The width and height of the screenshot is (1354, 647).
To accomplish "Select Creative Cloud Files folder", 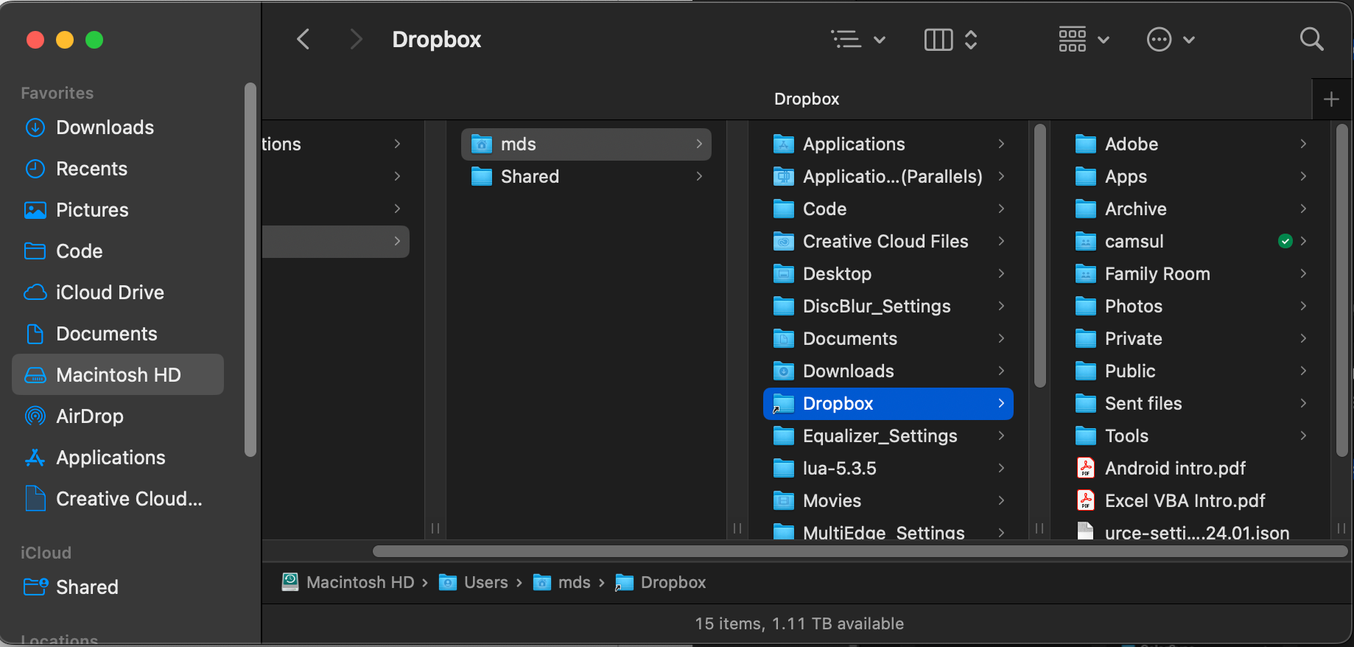I will tap(888, 242).
